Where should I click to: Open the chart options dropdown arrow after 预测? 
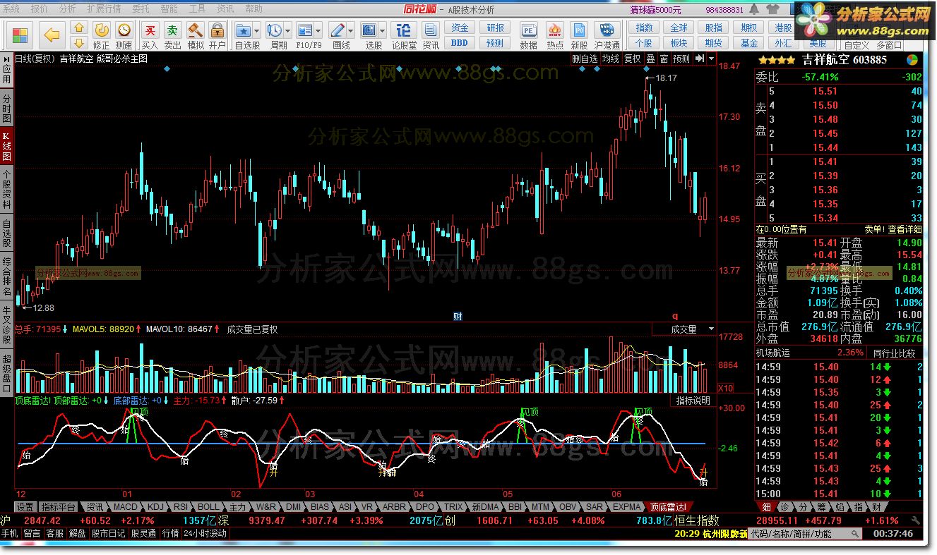tap(711, 59)
